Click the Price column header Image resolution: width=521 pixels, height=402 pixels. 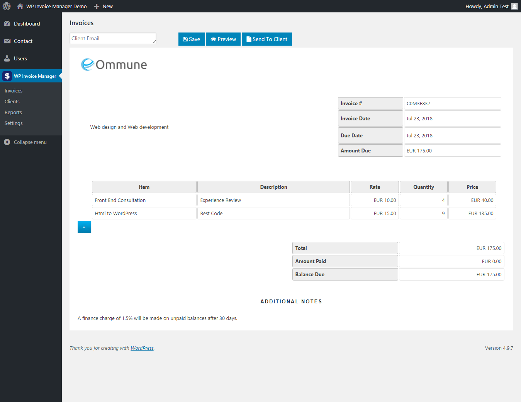coord(472,187)
